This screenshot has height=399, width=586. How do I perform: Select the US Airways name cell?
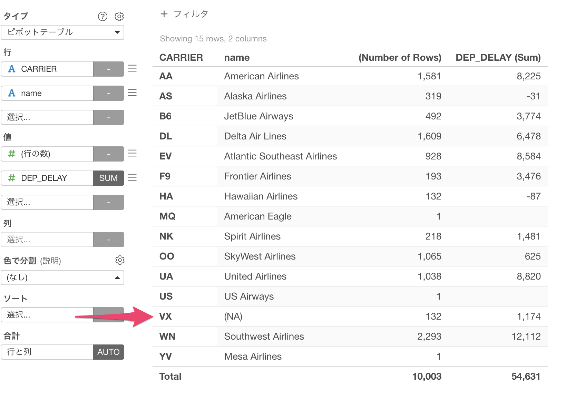249,296
